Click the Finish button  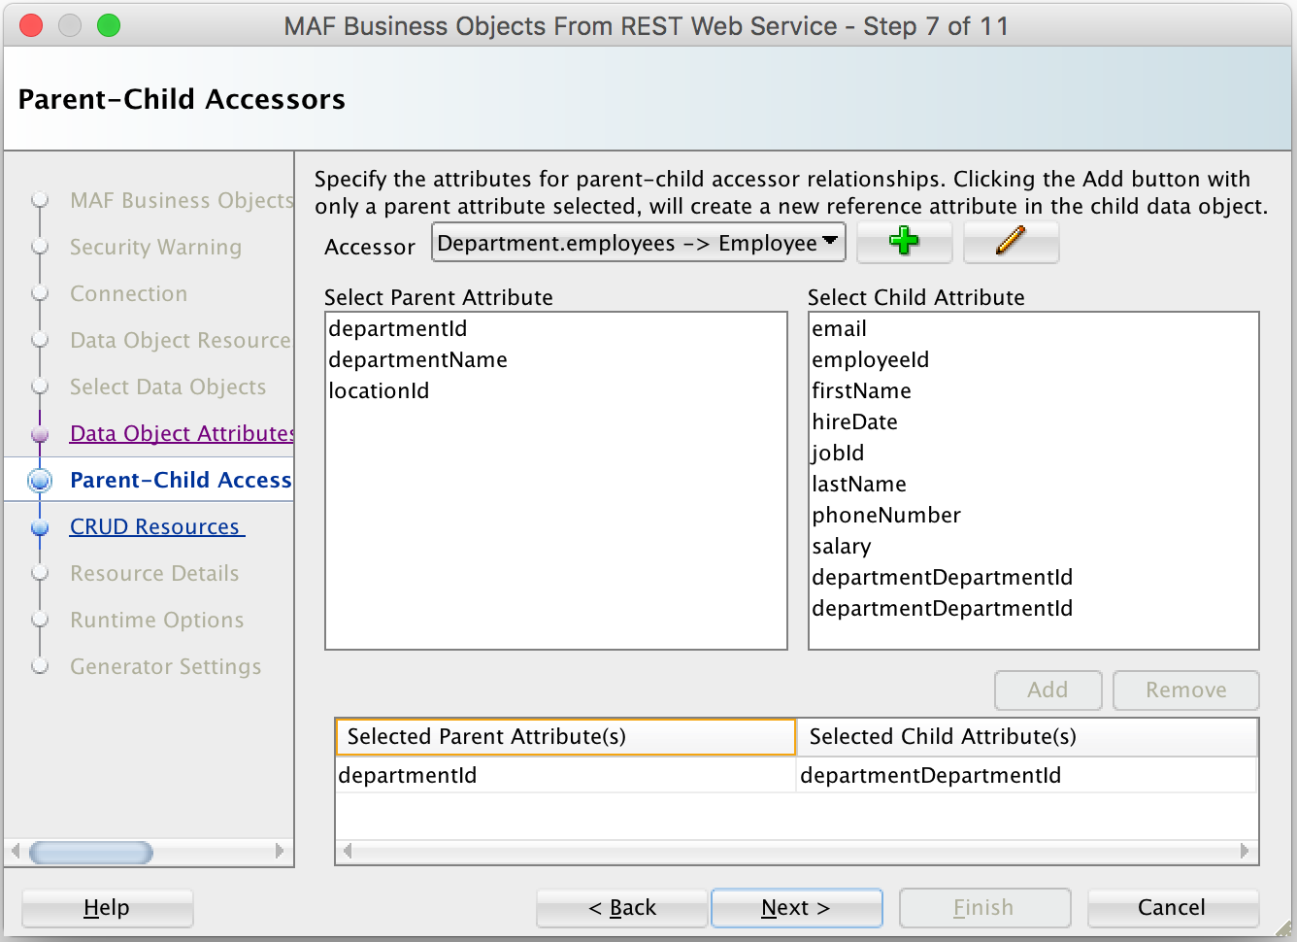[984, 907]
